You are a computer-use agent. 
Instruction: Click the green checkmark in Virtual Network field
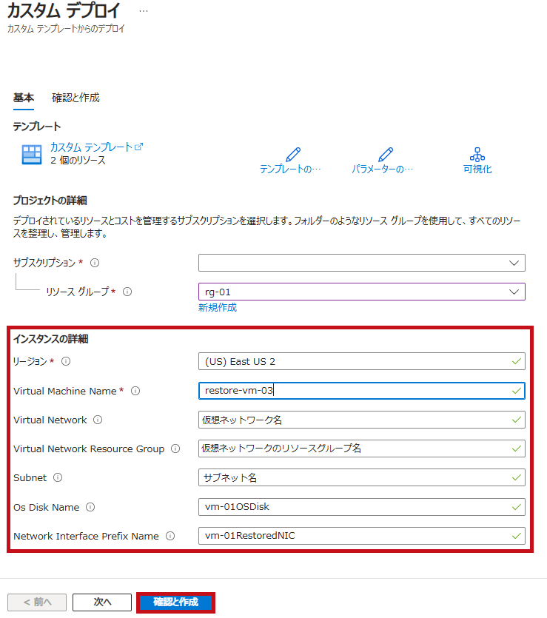tap(516, 420)
